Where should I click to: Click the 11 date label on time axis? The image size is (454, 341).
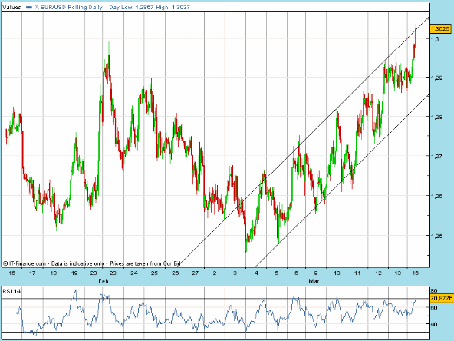click(x=357, y=273)
